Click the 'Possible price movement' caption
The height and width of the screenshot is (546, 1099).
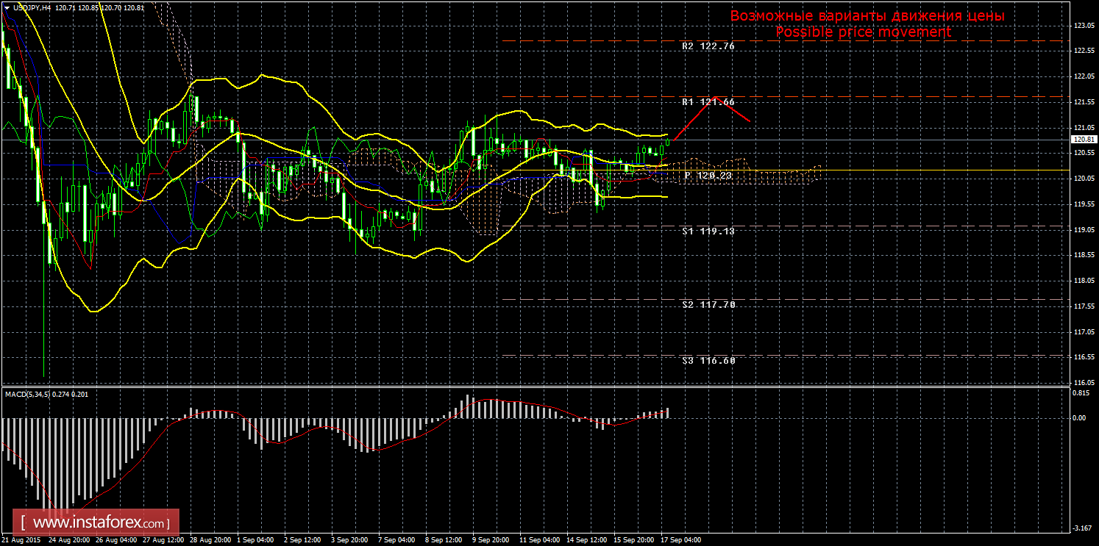coord(864,32)
